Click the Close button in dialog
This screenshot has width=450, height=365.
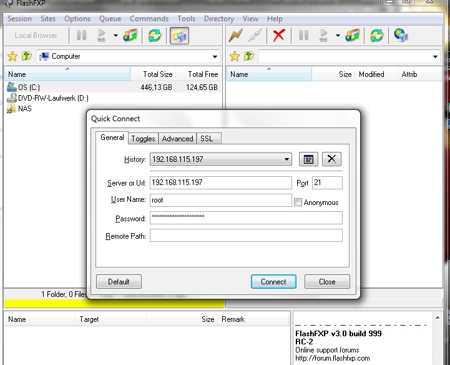click(x=327, y=282)
